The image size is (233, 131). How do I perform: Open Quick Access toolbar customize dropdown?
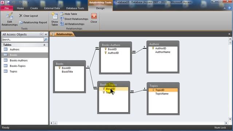28,3
